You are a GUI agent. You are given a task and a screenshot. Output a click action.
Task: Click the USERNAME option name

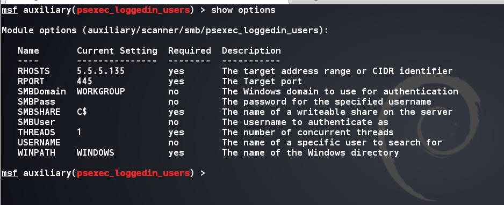39,142
